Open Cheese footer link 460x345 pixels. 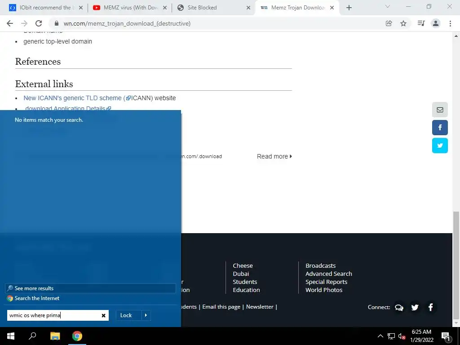tap(243, 265)
